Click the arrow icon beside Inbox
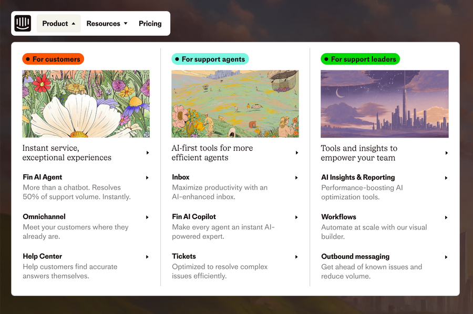This screenshot has height=314, width=473. [x=296, y=177]
